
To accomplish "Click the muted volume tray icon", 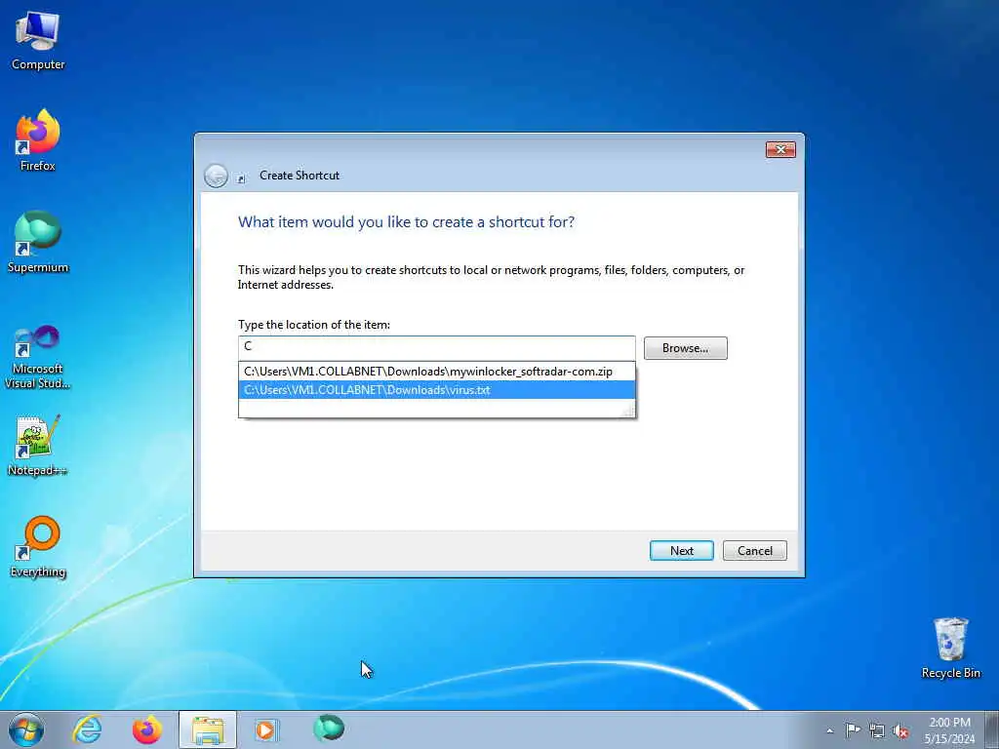I will point(900,731).
